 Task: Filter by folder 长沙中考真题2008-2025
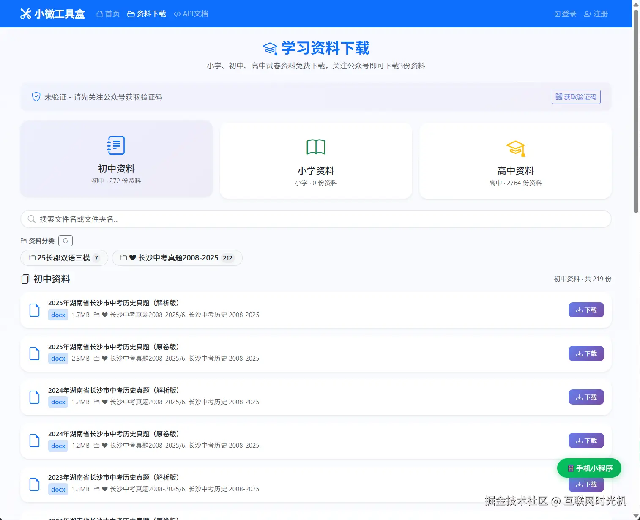click(x=177, y=258)
